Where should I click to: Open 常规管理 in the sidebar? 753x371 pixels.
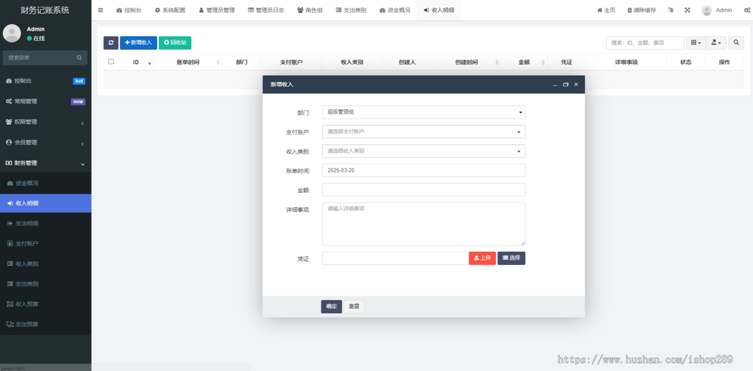coord(45,101)
